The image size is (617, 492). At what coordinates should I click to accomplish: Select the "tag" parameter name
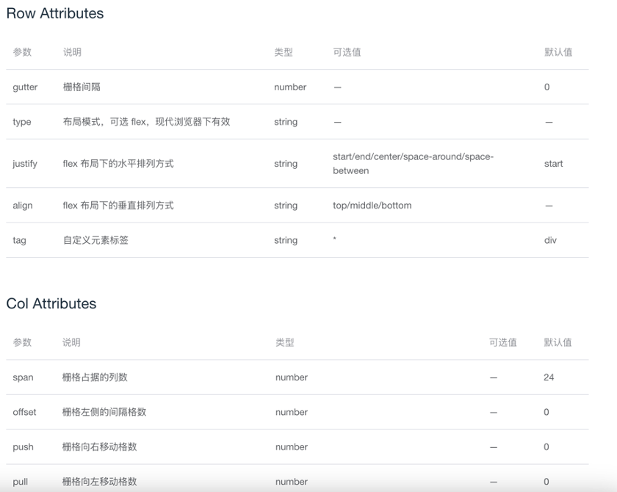(x=19, y=240)
